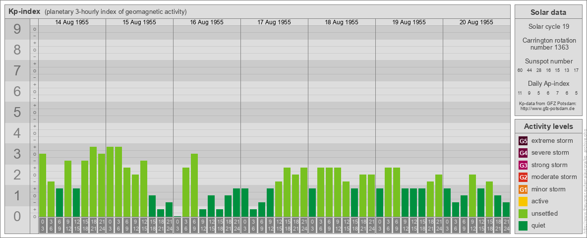Click the 20 Aug 1955 date header

pyautogui.click(x=476, y=22)
